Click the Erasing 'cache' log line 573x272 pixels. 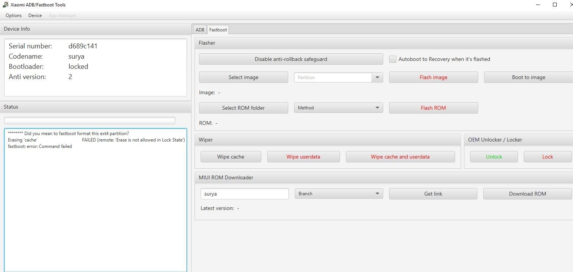tap(96, 140)
